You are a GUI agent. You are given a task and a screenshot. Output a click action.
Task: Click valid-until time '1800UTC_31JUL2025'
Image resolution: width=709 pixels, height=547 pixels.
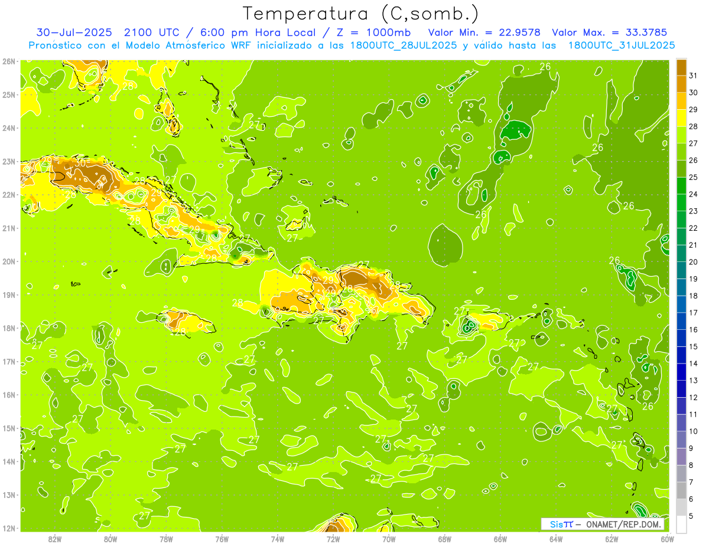coord(622,45)
